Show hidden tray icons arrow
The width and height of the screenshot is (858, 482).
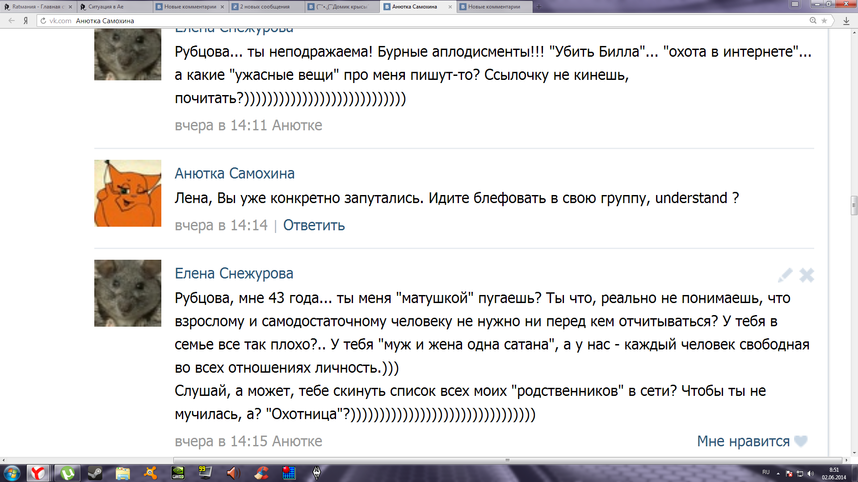pyautogui.click(x=778, y=473)
